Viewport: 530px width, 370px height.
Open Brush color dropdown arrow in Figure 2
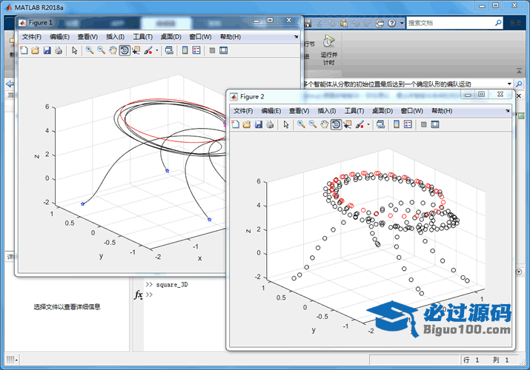coord(368,124)
